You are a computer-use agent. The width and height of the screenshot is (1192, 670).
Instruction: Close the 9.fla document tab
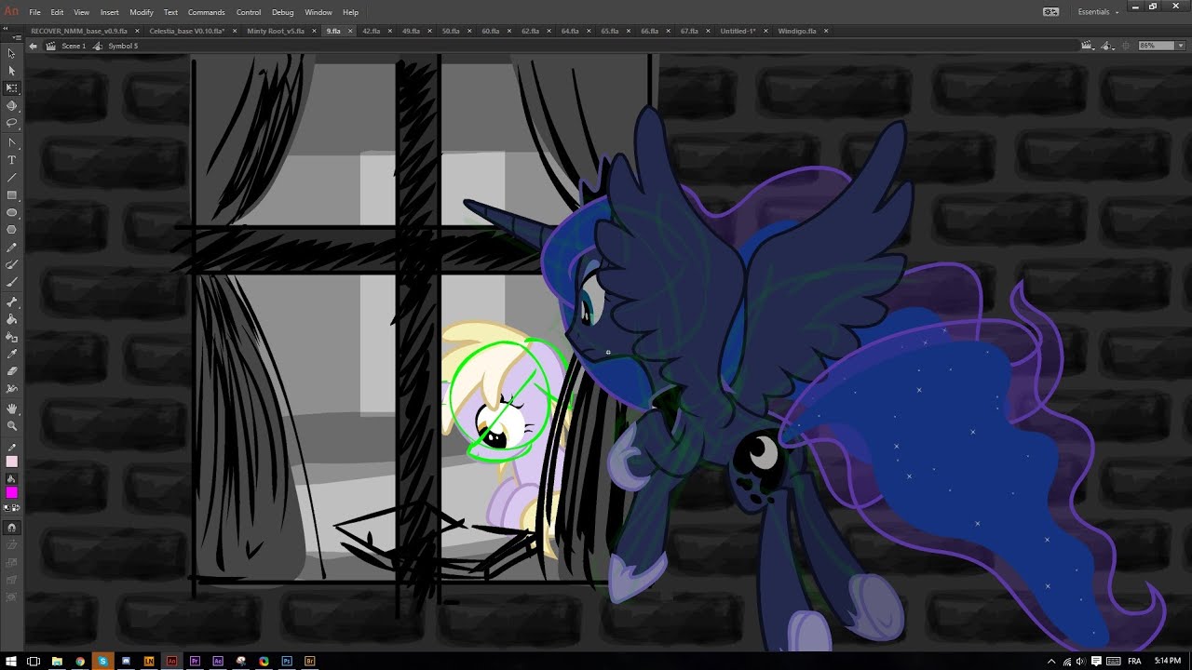[350, 31]
